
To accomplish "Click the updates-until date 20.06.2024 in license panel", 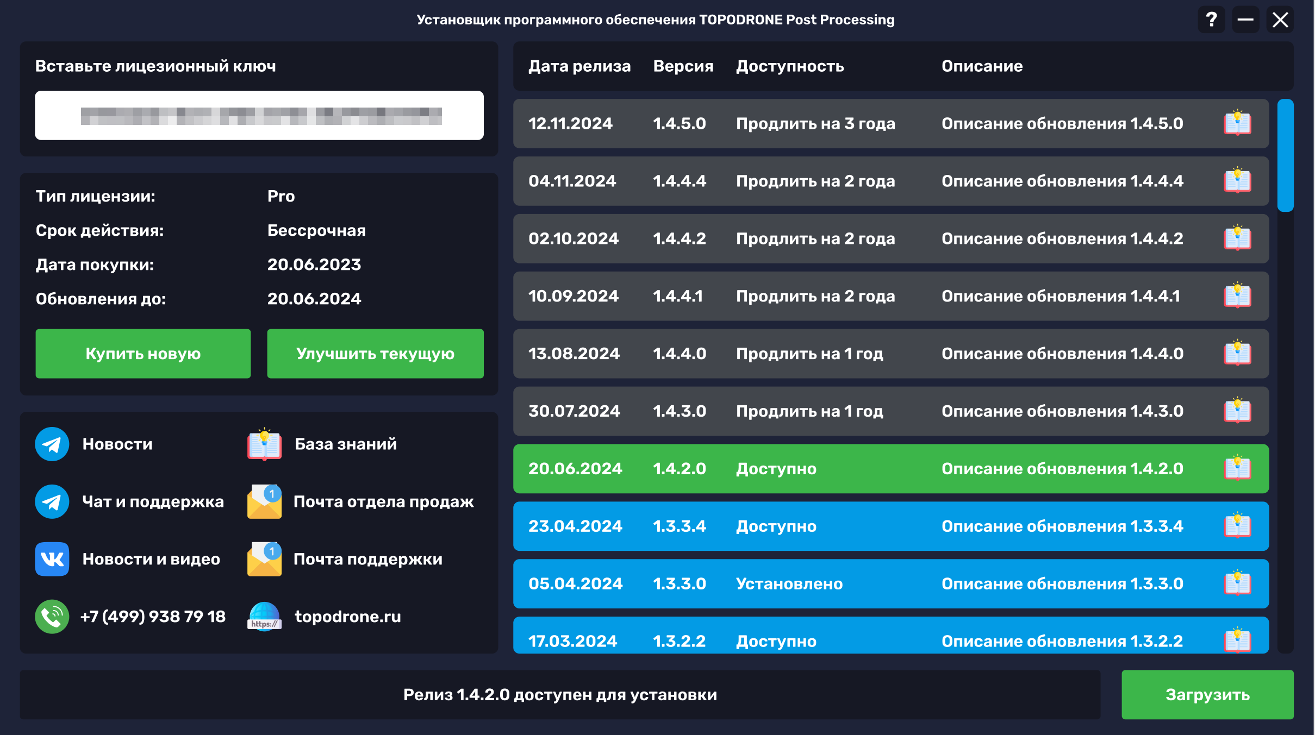I will tap(314, 299).
